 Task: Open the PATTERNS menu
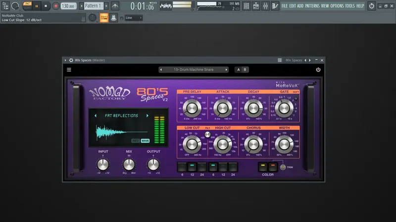pos(312,6)
